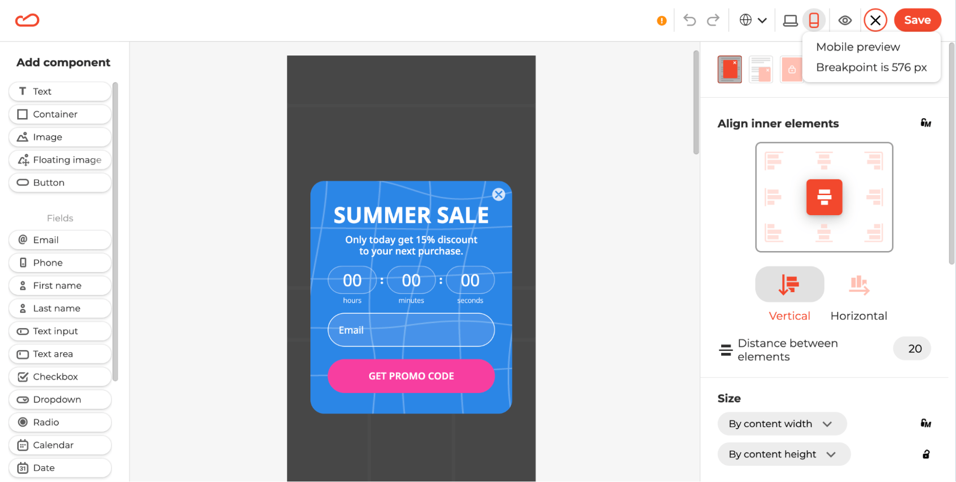This screenshot has height=482, width=956.
Task: Click the red X exit icon
Action: tap(875, 20)
